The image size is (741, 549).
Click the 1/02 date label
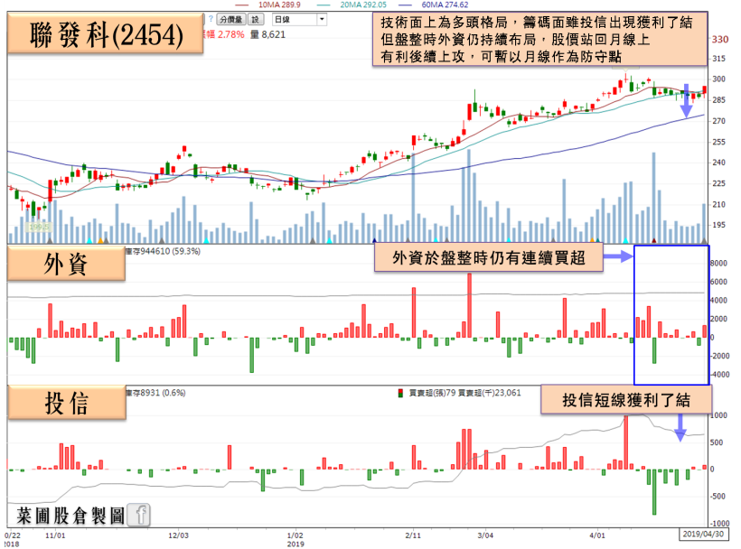point(295,535)
